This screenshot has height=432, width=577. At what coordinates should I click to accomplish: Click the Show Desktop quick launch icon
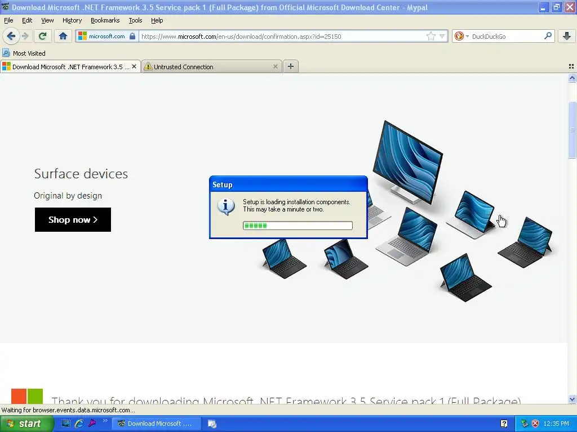[x=65, y=424]
